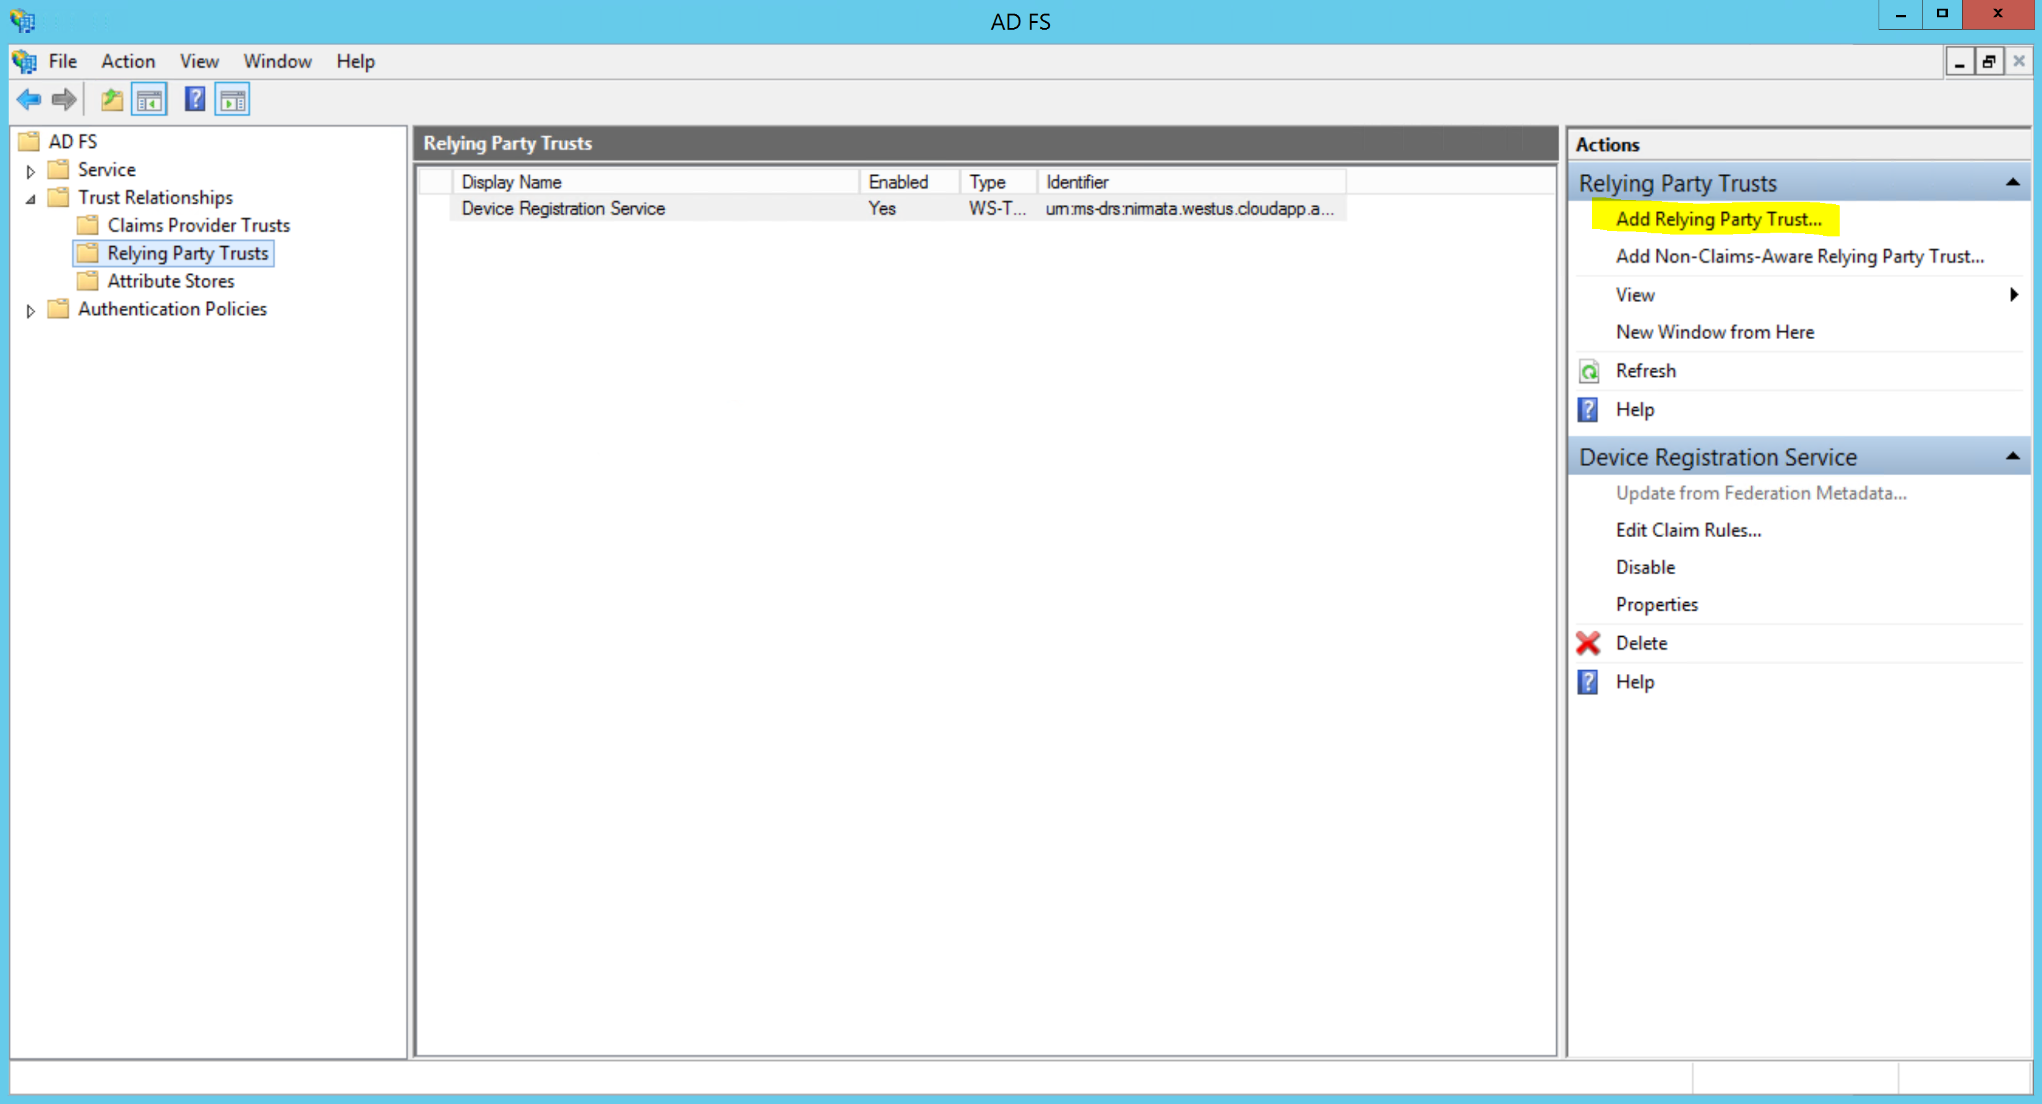Open the View menu in menu bar
The height and width of the screenshot is (1104, 2042).
(199, 61)
